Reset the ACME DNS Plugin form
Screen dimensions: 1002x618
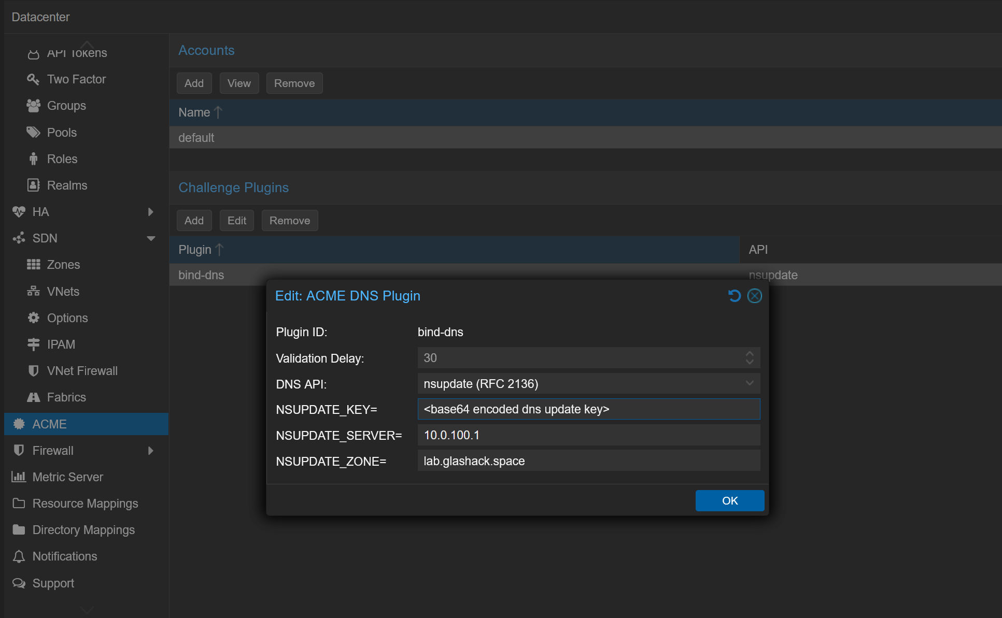click(x=734, y=296)
